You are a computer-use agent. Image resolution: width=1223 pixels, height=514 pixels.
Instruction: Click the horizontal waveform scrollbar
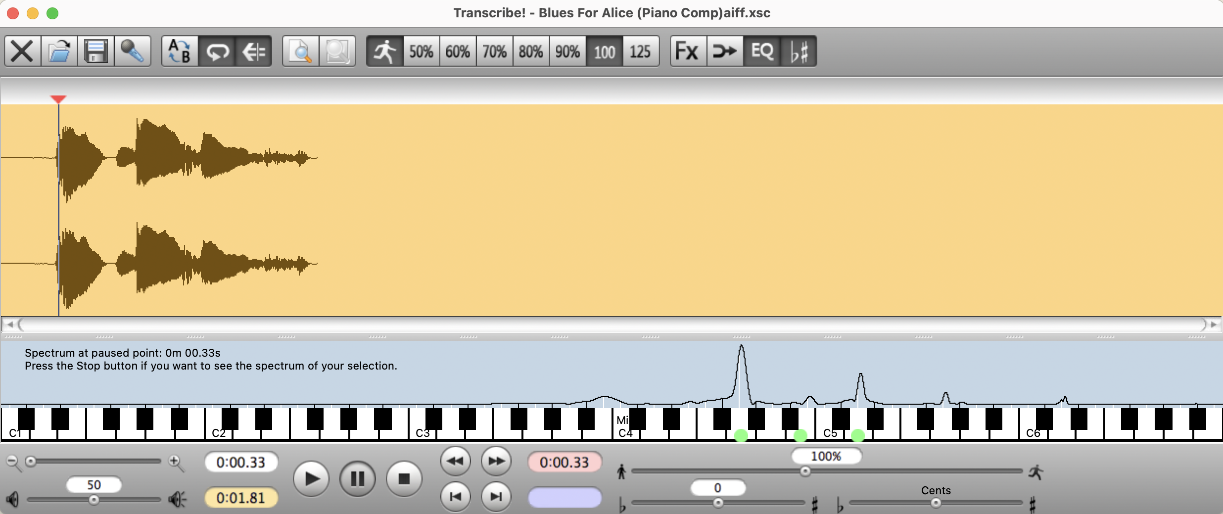611,325
